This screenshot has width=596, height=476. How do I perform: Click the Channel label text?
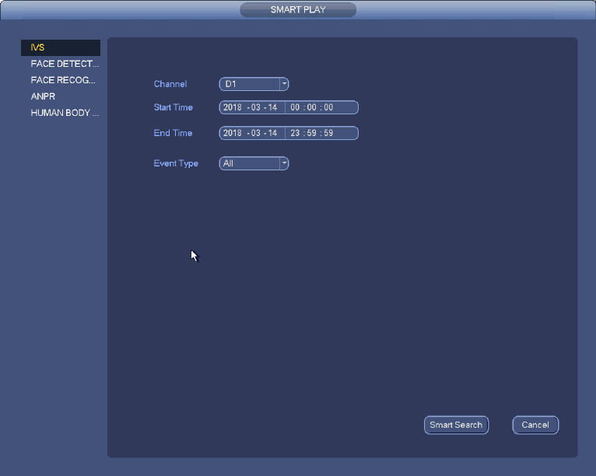170,84
